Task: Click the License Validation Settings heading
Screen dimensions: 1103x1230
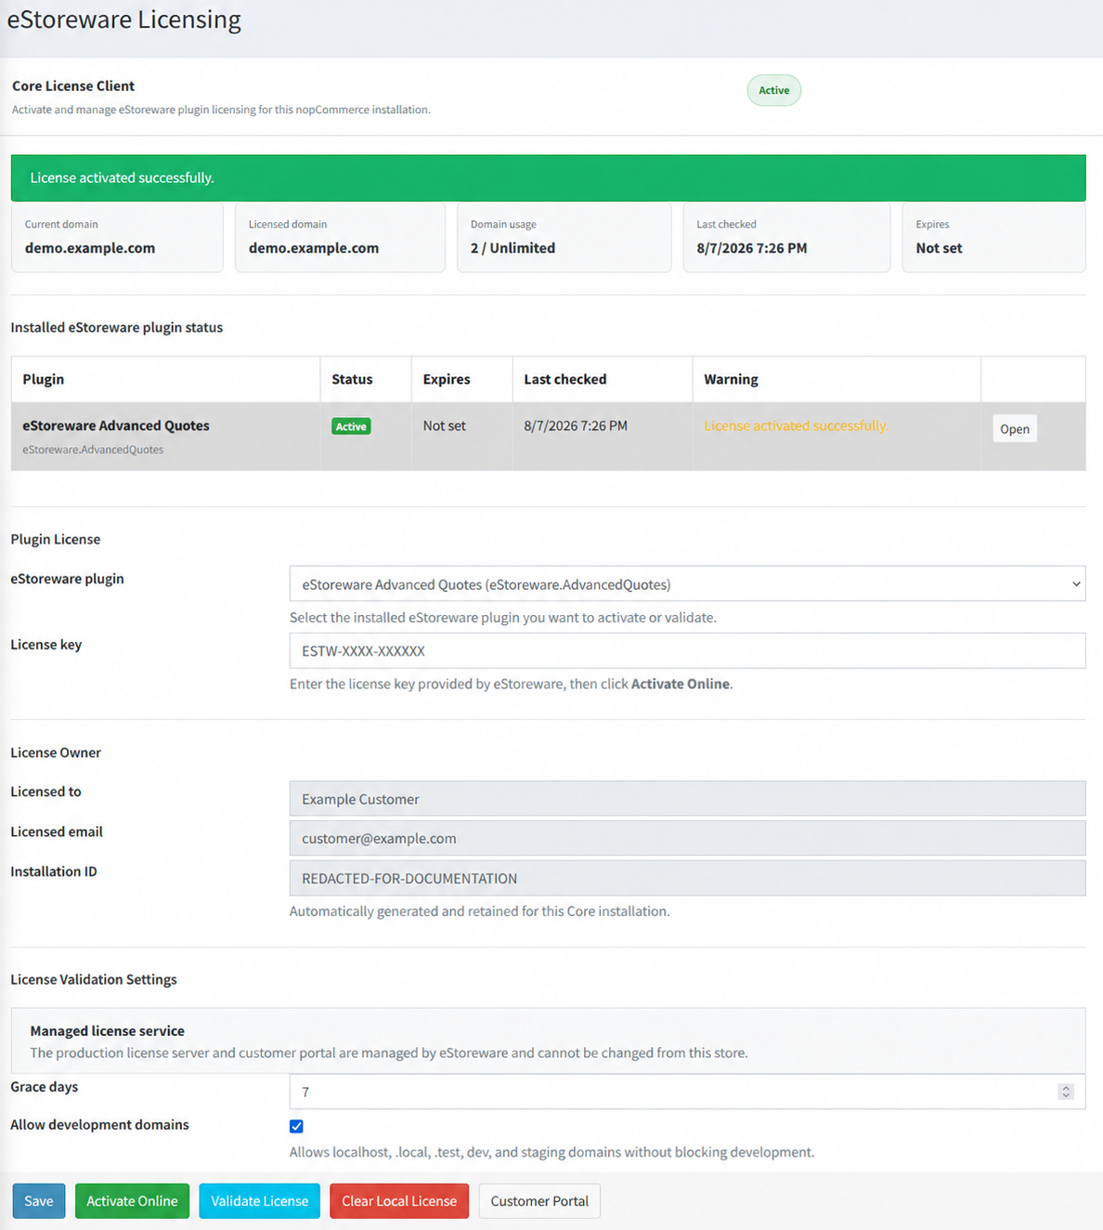Action: (94, 979)
